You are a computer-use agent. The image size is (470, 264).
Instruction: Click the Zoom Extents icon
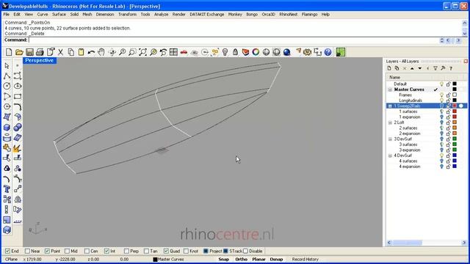click(x=142, y=52)
